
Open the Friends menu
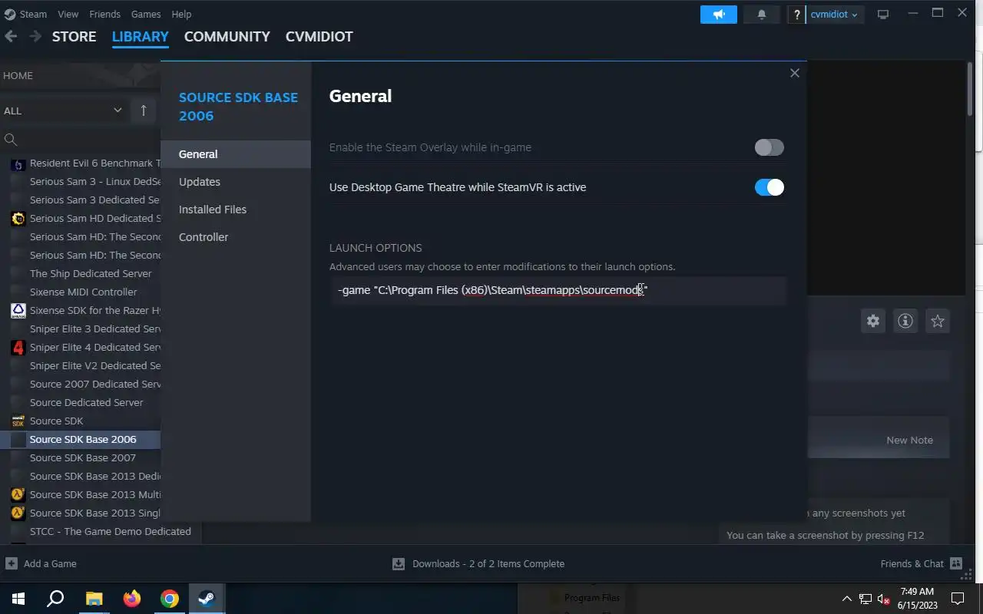(104, 14)
